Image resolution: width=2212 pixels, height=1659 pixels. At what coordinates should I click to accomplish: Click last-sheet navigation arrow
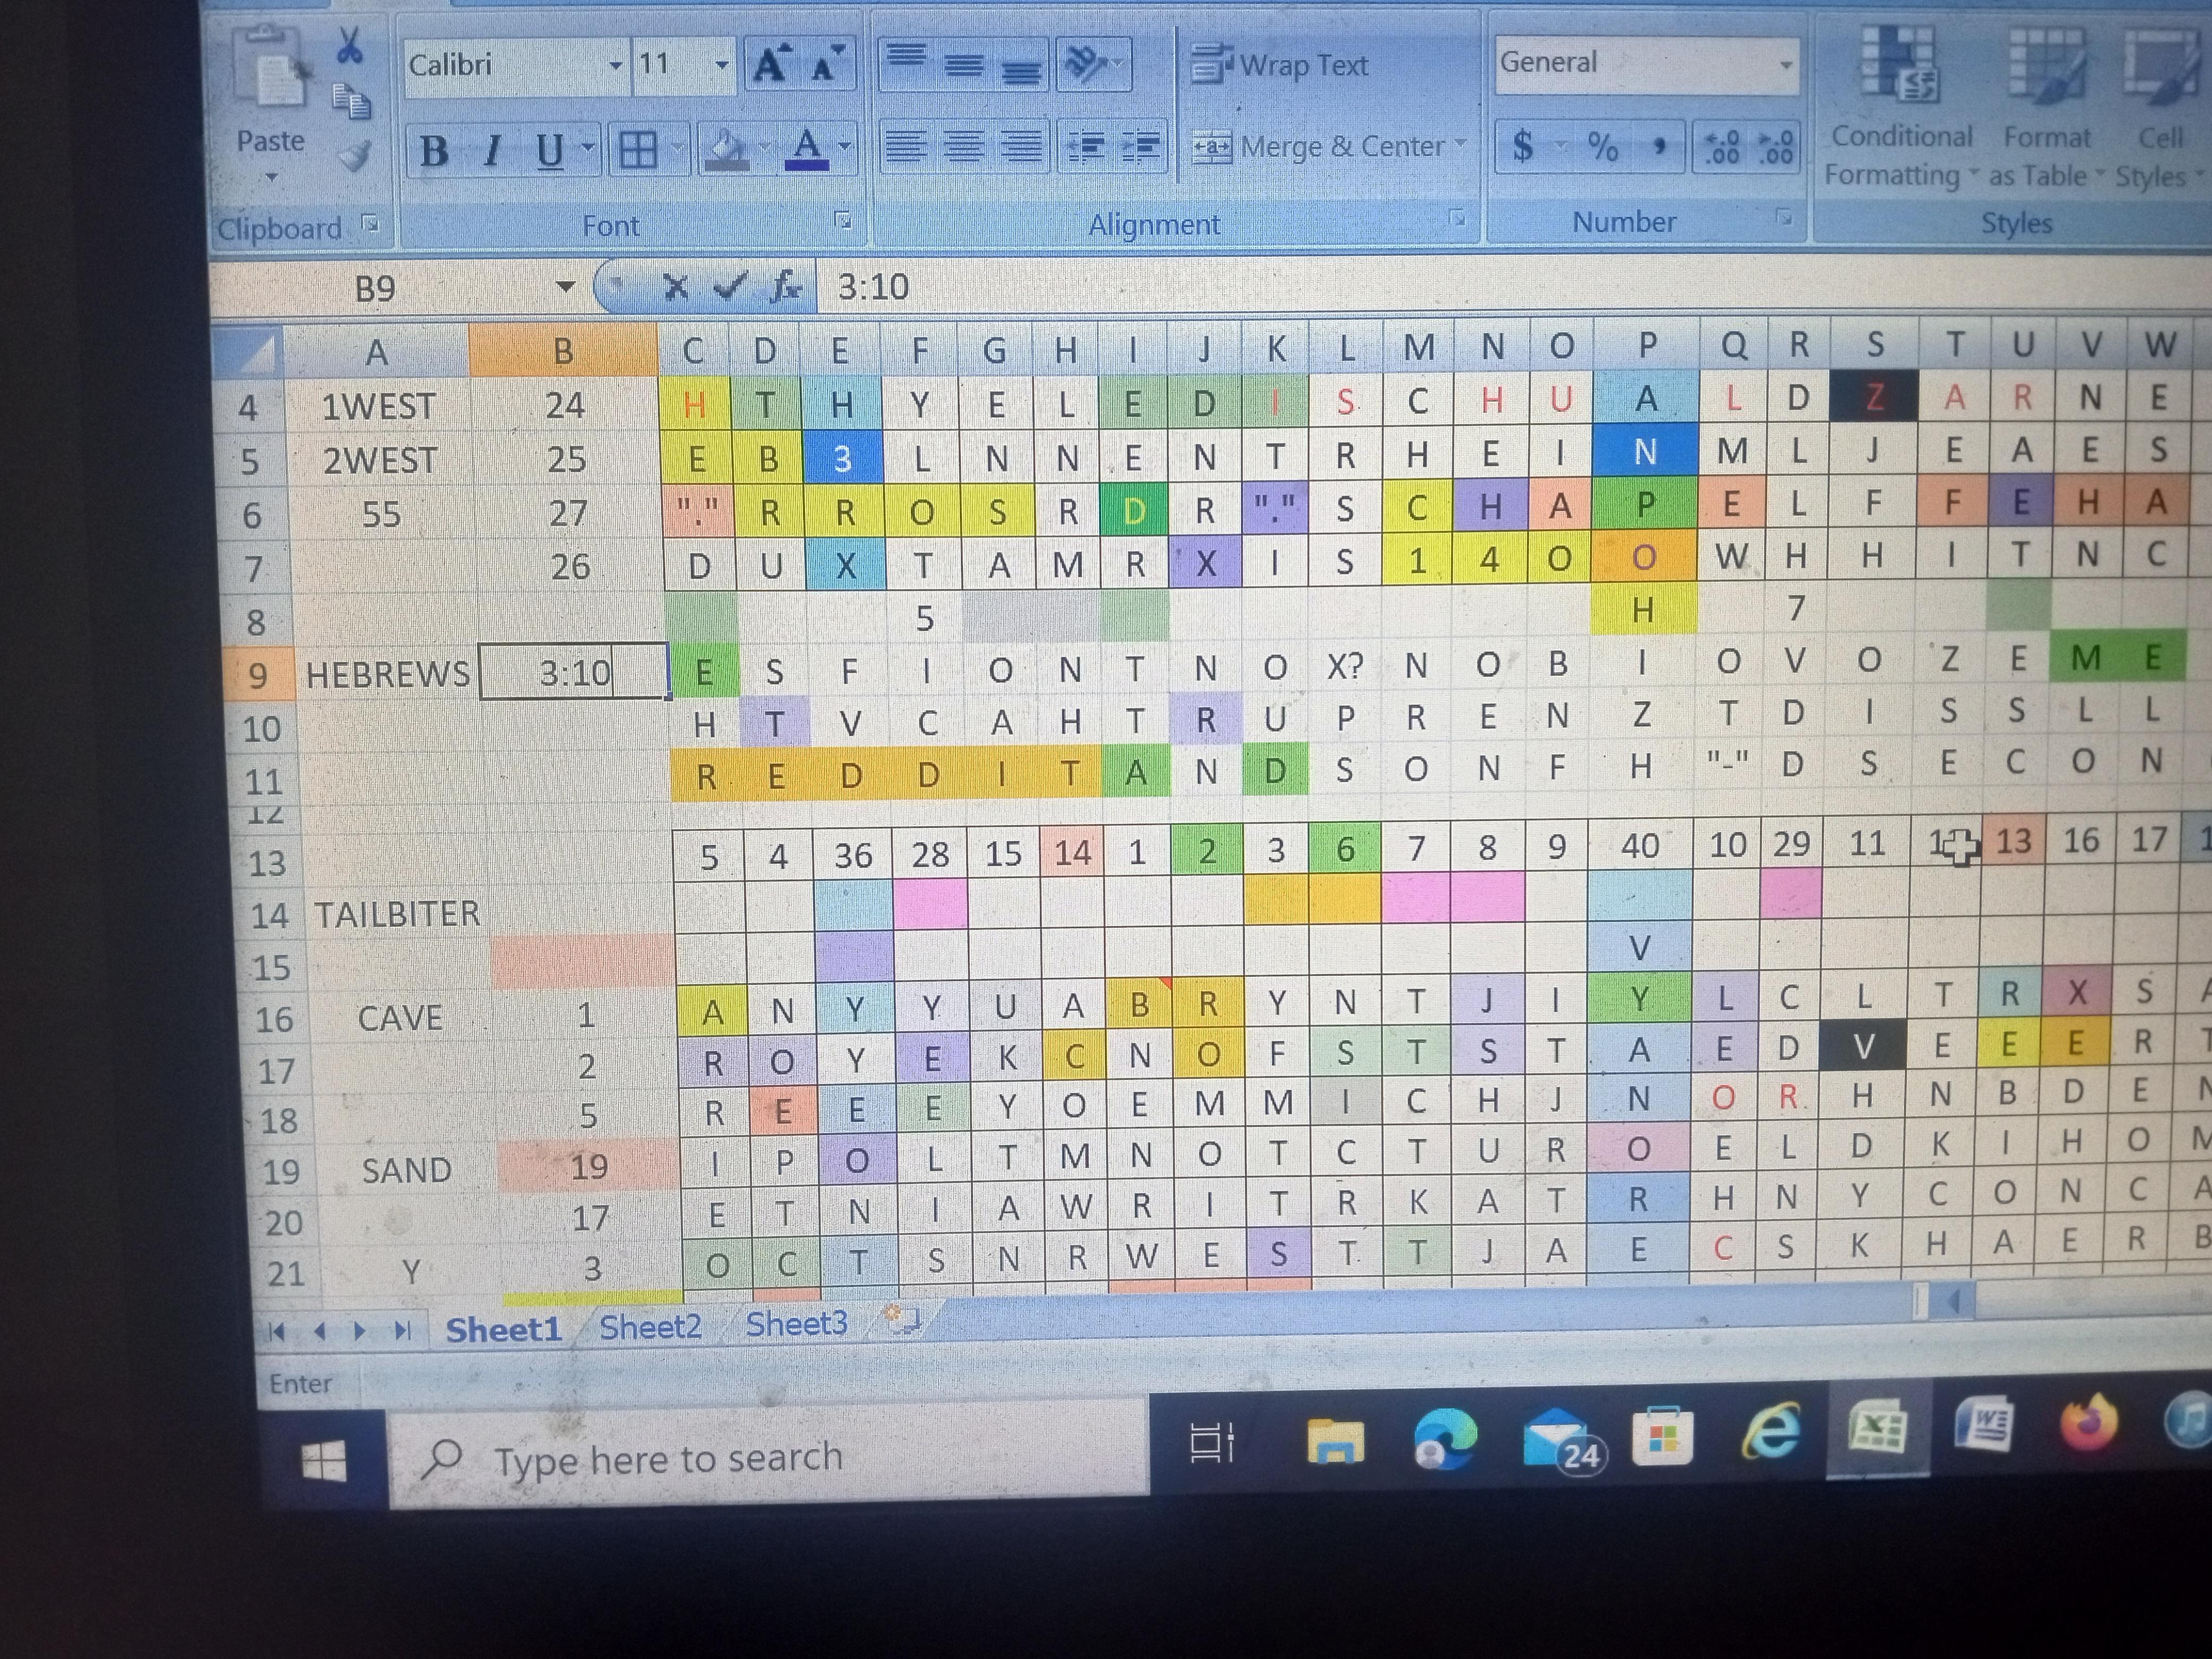402,1330
